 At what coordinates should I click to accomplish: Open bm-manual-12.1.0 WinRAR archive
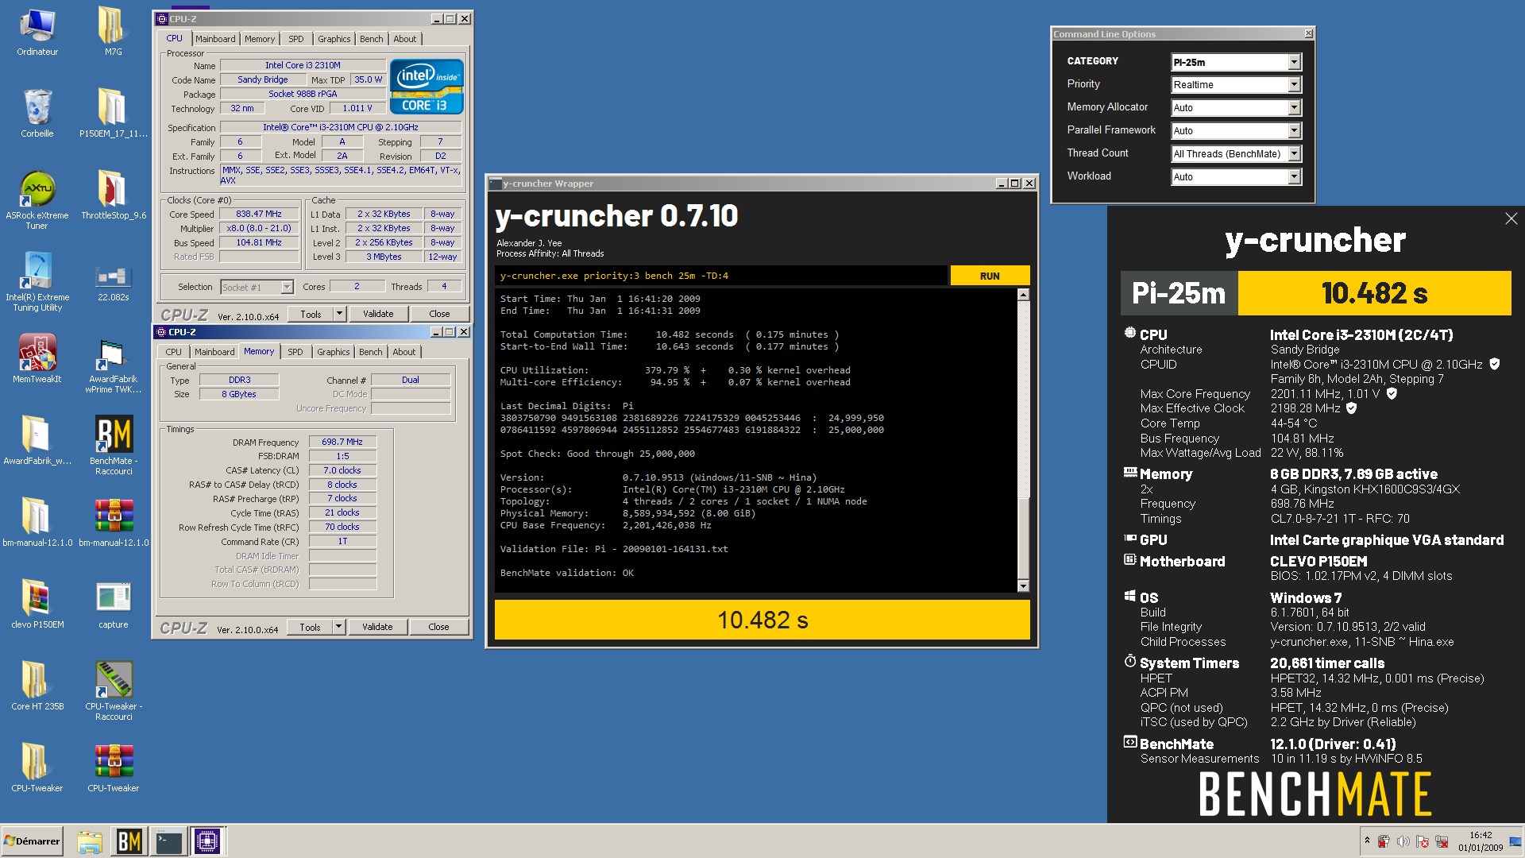pyautogui.click(x=113, y=522)
